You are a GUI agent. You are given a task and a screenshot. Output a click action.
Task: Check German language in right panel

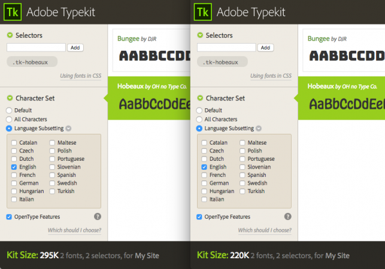point(204,183)
